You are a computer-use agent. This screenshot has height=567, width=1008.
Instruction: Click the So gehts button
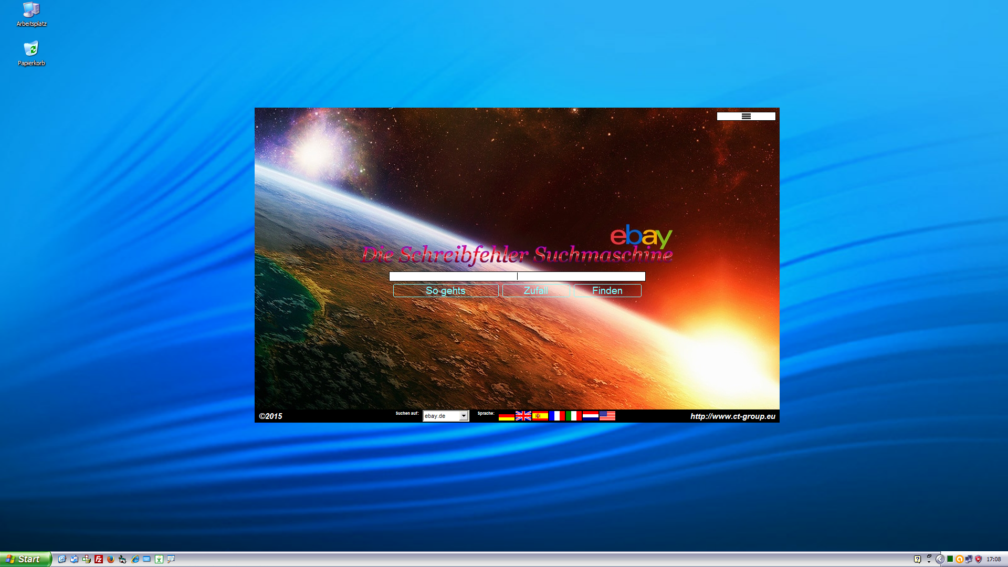pyautogui.click(x=446, y=291)
